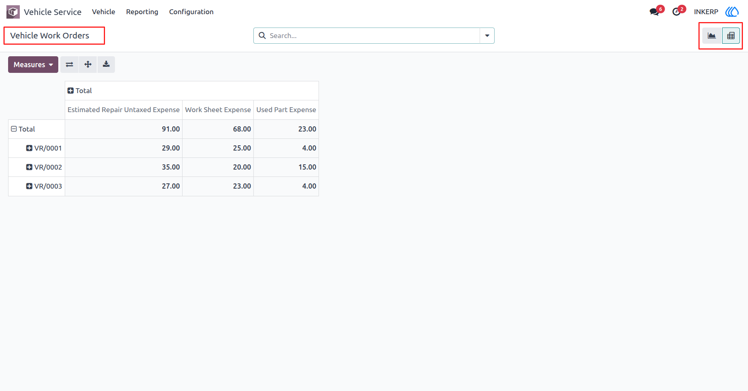Click the search magnifier icon
Image resolution: width=748 pixels, height=391 pixels.
click(262, 36)
